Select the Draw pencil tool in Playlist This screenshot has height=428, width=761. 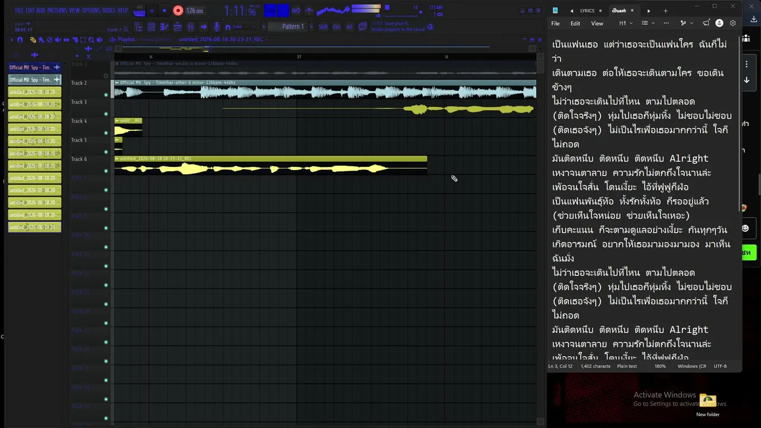pyautogui.click(x=33, y=40)
